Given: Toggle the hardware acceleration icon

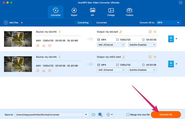Looking at the screenshot, I should (101, 114).
